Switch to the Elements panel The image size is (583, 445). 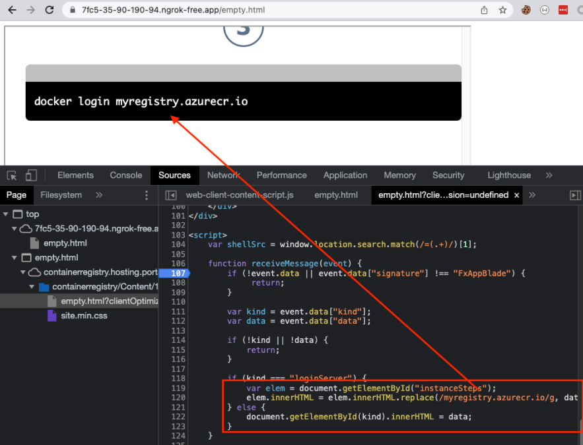point(75,175)
